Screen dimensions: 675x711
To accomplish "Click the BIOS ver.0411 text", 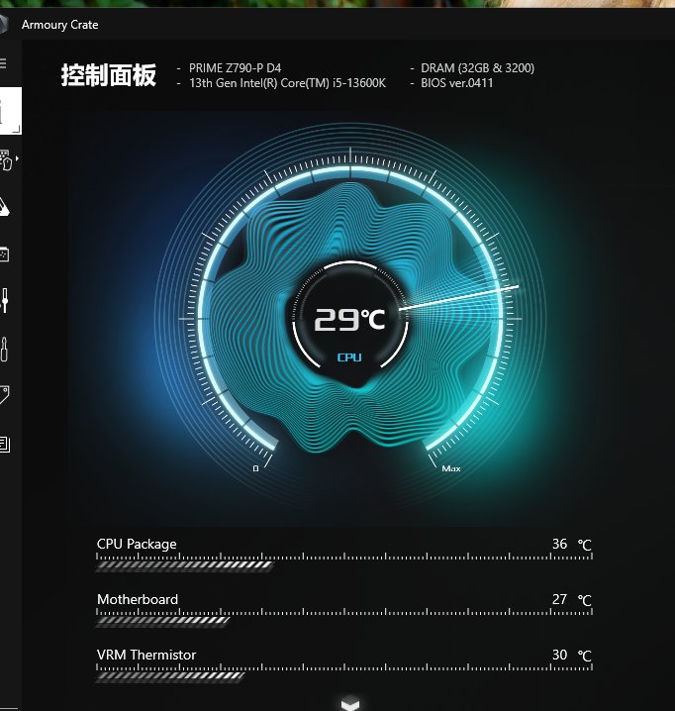I will click(x=456, y=83).
